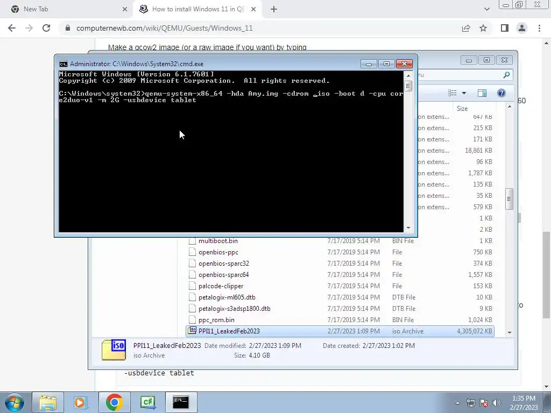Click page scrollbar up arrow in Chrome
551x413 pixels.
point(547,43)
